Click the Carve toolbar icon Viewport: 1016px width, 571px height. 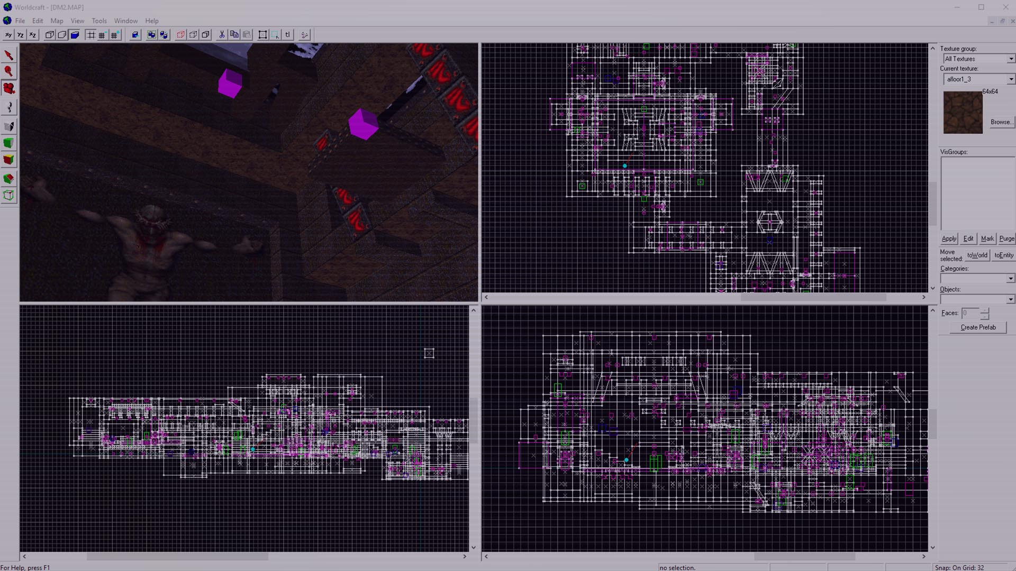coord(135,35)
